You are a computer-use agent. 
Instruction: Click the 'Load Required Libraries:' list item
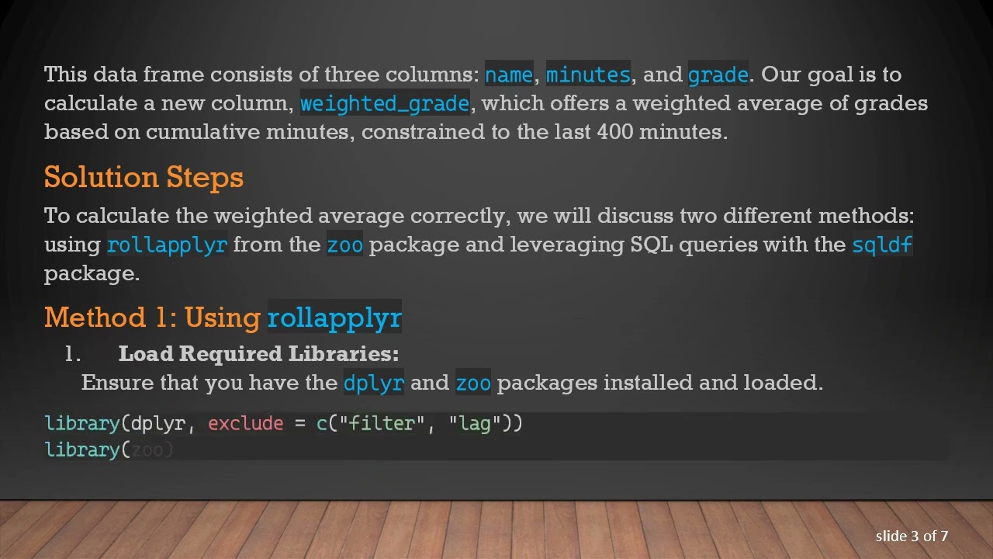point(258,354)
